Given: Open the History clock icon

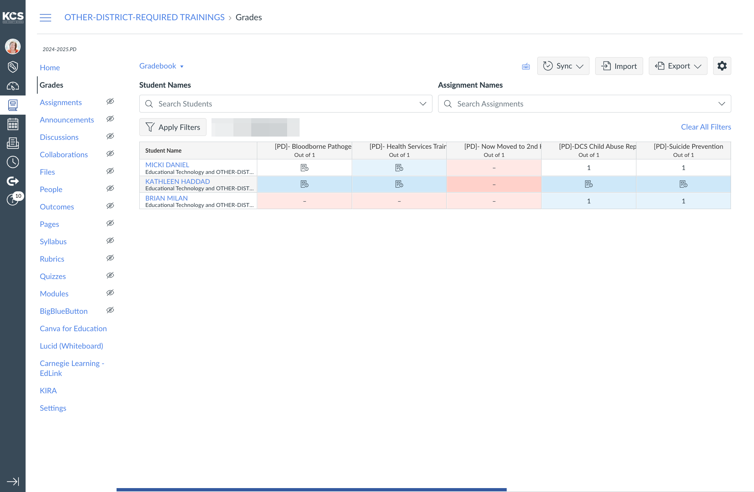Looking at the screenshot, I should [x=13, y=162].
